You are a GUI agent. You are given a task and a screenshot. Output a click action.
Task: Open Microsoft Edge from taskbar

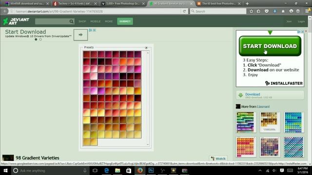(106, 171)
